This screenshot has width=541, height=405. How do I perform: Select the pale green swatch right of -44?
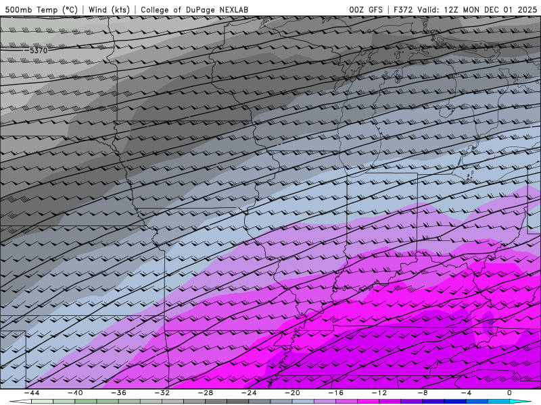point(43,402)
